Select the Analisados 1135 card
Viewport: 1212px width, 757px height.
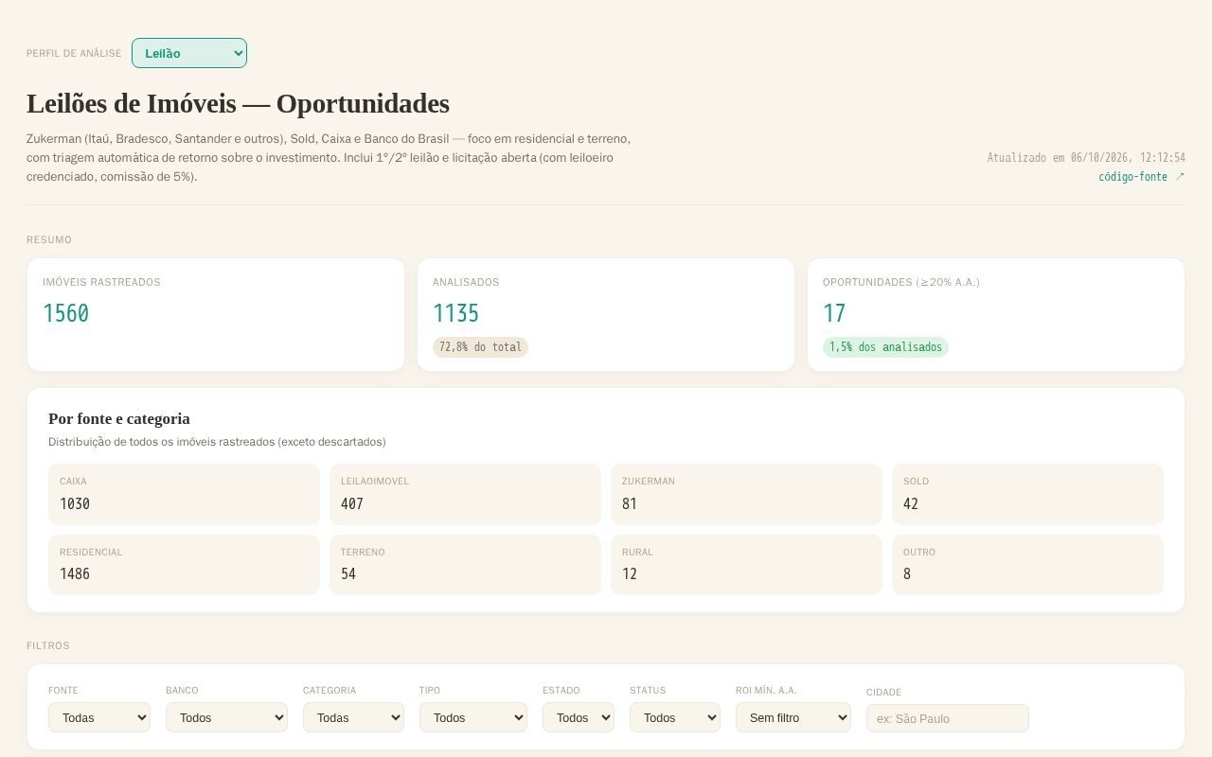[x=606, y=315]
